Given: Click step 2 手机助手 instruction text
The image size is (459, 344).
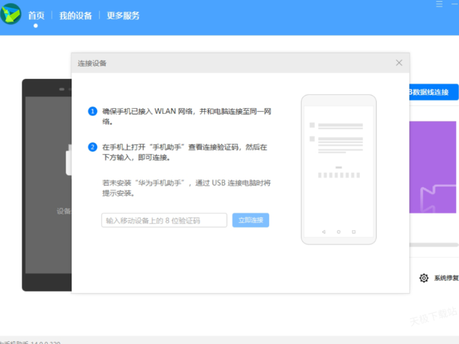Looking at the screenshot, I should point(185,152).
